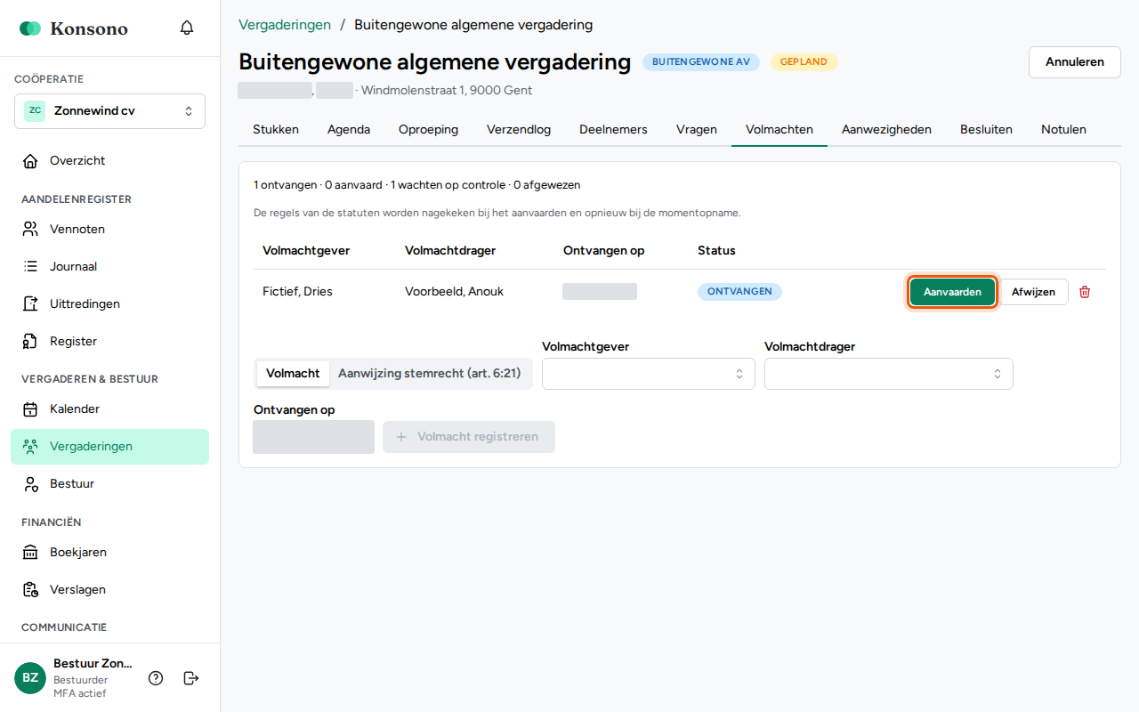Click the Journaal list icon

30,267
